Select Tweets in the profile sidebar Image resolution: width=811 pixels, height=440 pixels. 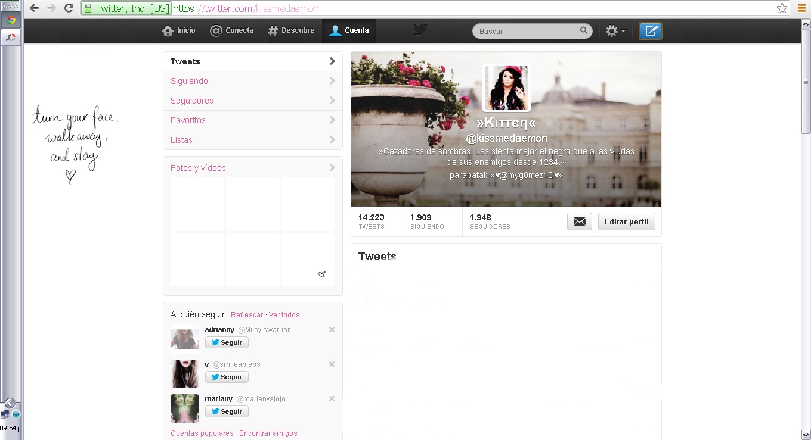tap(253, 61)
